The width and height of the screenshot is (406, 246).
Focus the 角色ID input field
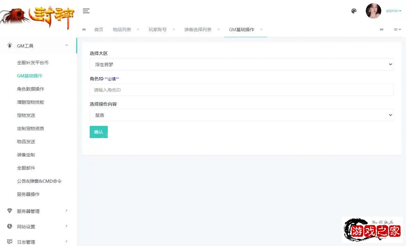[241, 90]
